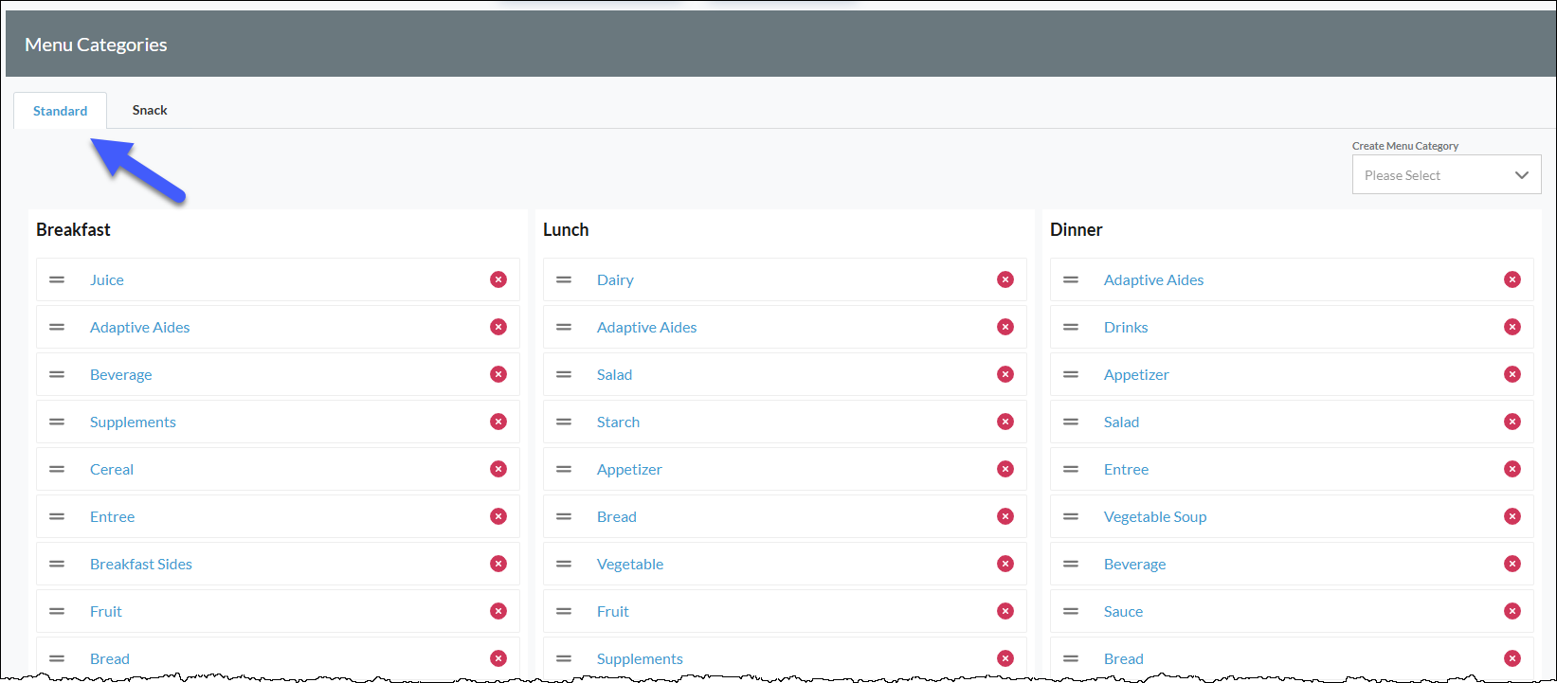Viewport: 1557px width, 683px height.
Task: Delete Dinner Appetizer red X icon
Action: [x=1512, y=374]
